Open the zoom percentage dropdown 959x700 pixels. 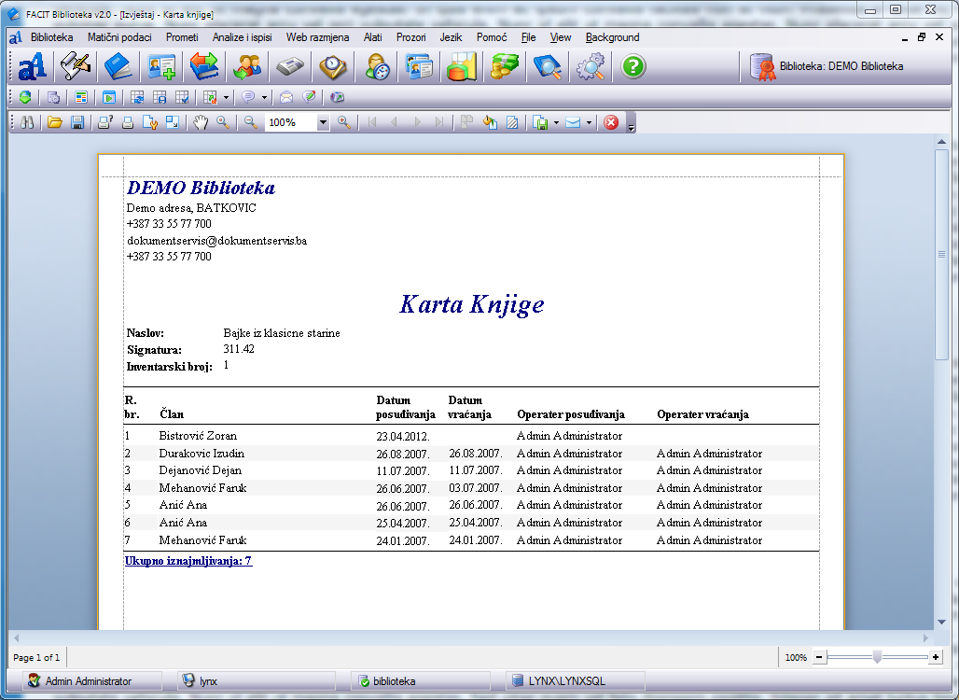click(x=323, y=122)
